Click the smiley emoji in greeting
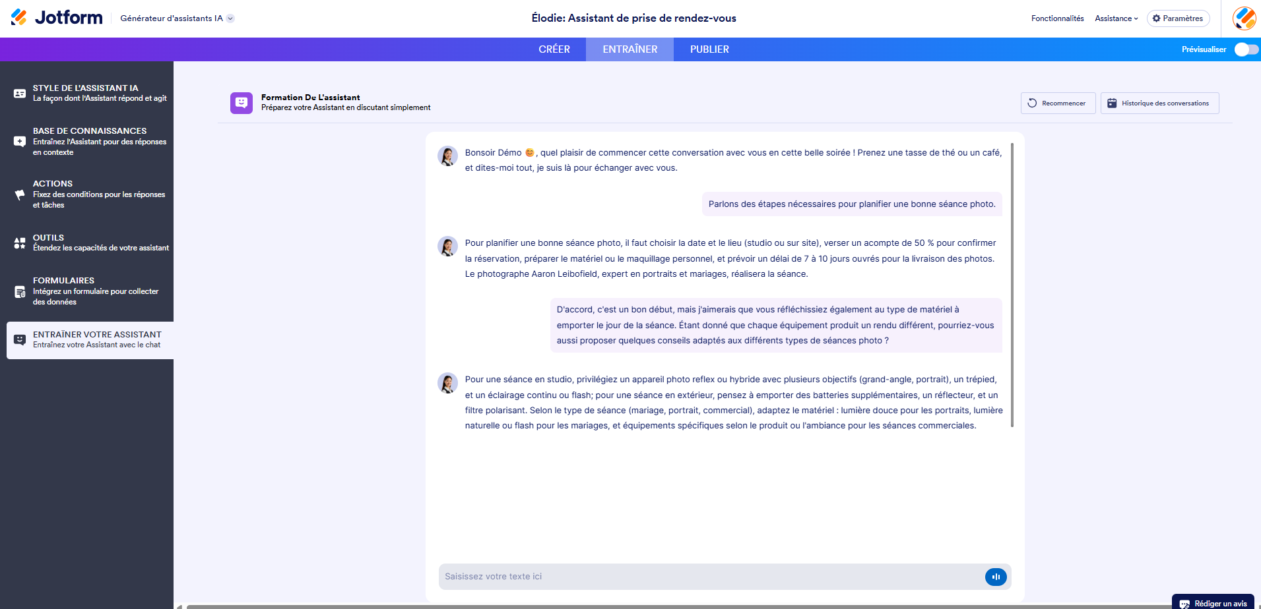1261x609 pixels. pos(529,153)
